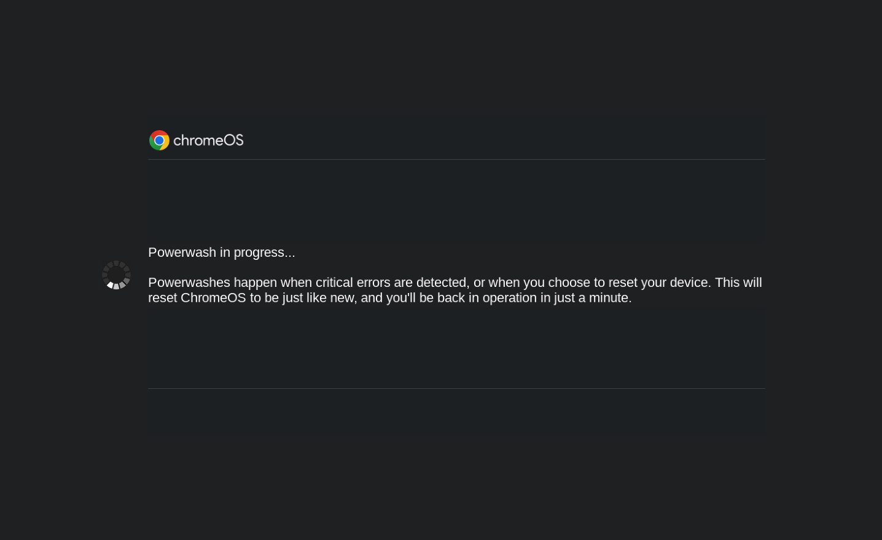Click the word "ChromeOS" in the paragraph
Screen dimensions: 882x540
pyautogui.click(x=213, y=298)
